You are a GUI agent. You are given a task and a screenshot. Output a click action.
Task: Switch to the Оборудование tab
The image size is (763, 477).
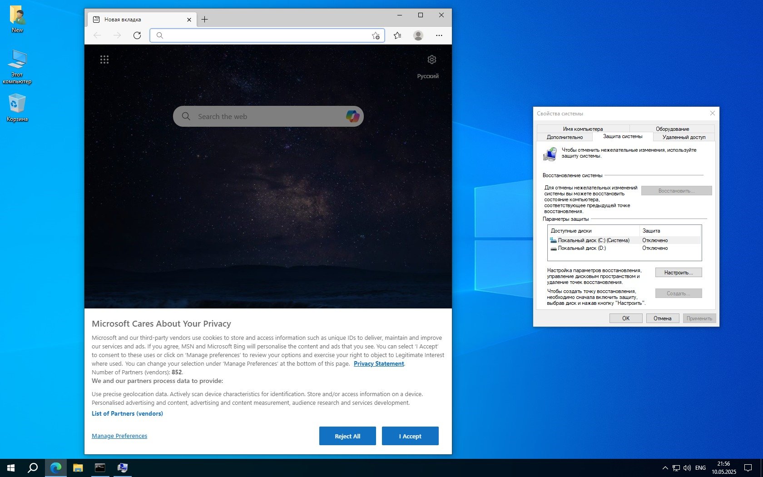tap(672, 129)
